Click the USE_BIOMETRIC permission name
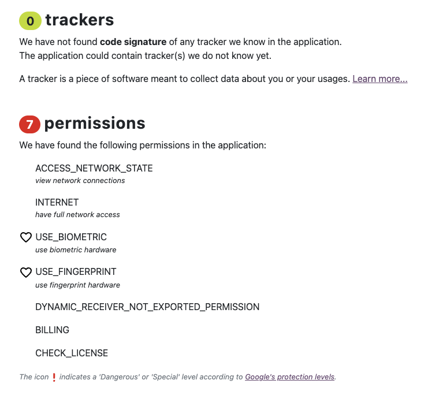This screenshot has height=395, width=439. (x=71, y=237)
